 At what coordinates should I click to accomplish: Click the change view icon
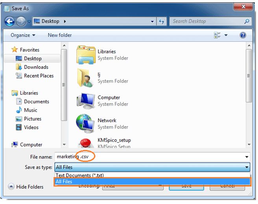217,35
